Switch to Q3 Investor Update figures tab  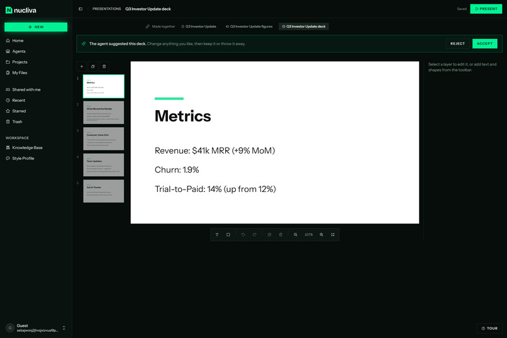pyautogui.click(x=249, y=26)
